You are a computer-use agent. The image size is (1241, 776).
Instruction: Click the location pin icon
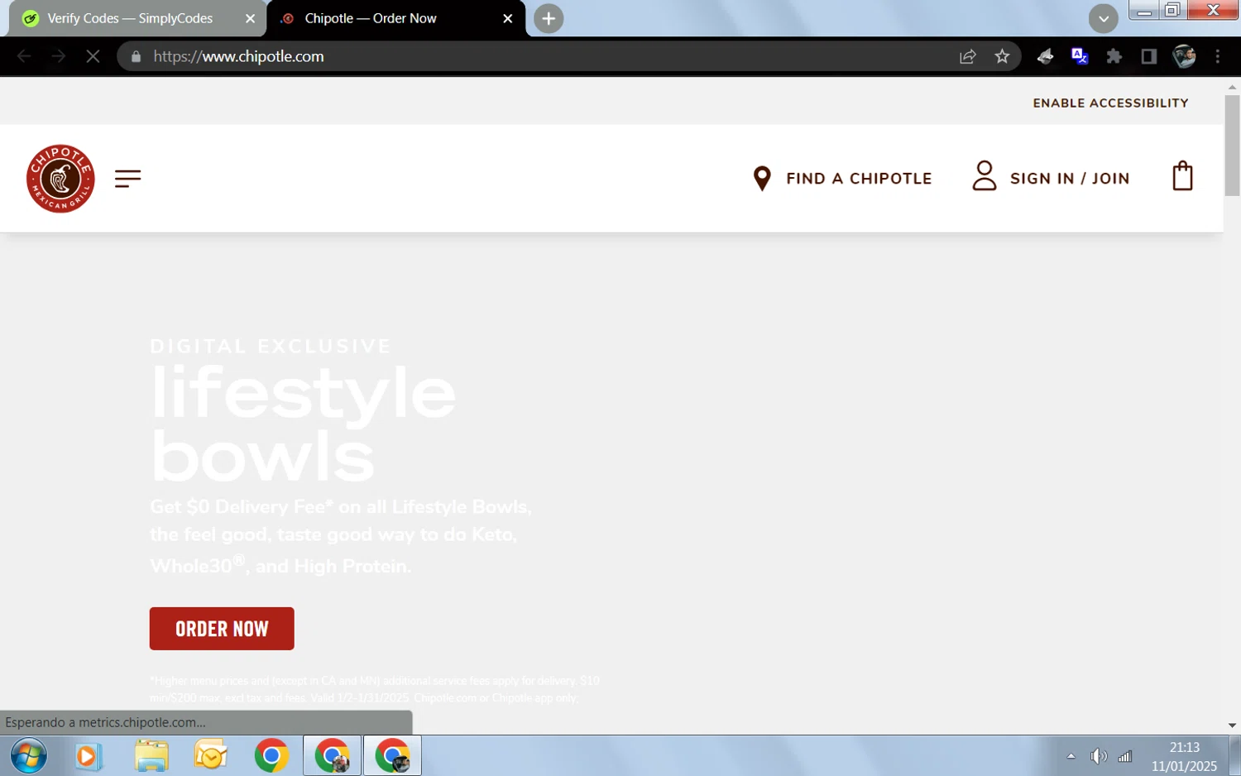[x=762, y=179]
